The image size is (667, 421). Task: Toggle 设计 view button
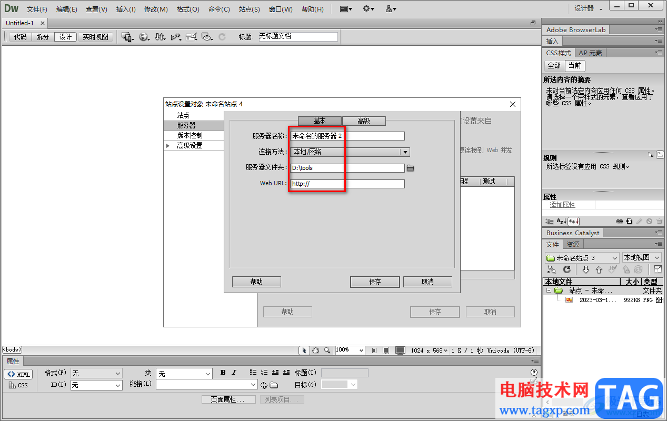65,37
